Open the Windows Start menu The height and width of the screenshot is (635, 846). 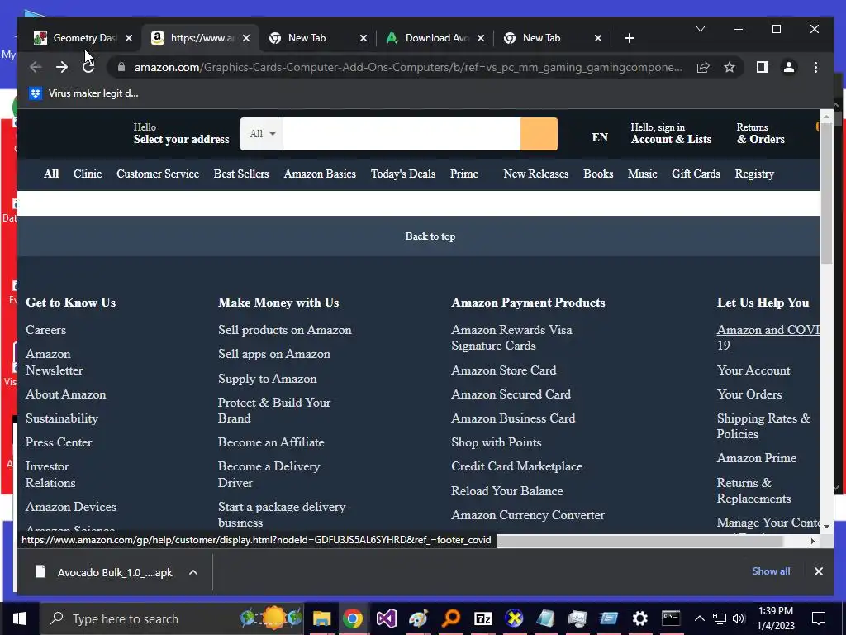click(x=20, y=618)
